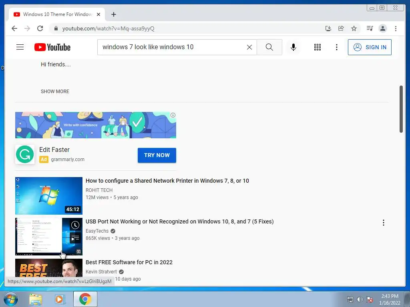Open Shared Network Printer video thumbnail
Image resolution: width=410 pixels, height=307 pixels.
click(48, 196)
